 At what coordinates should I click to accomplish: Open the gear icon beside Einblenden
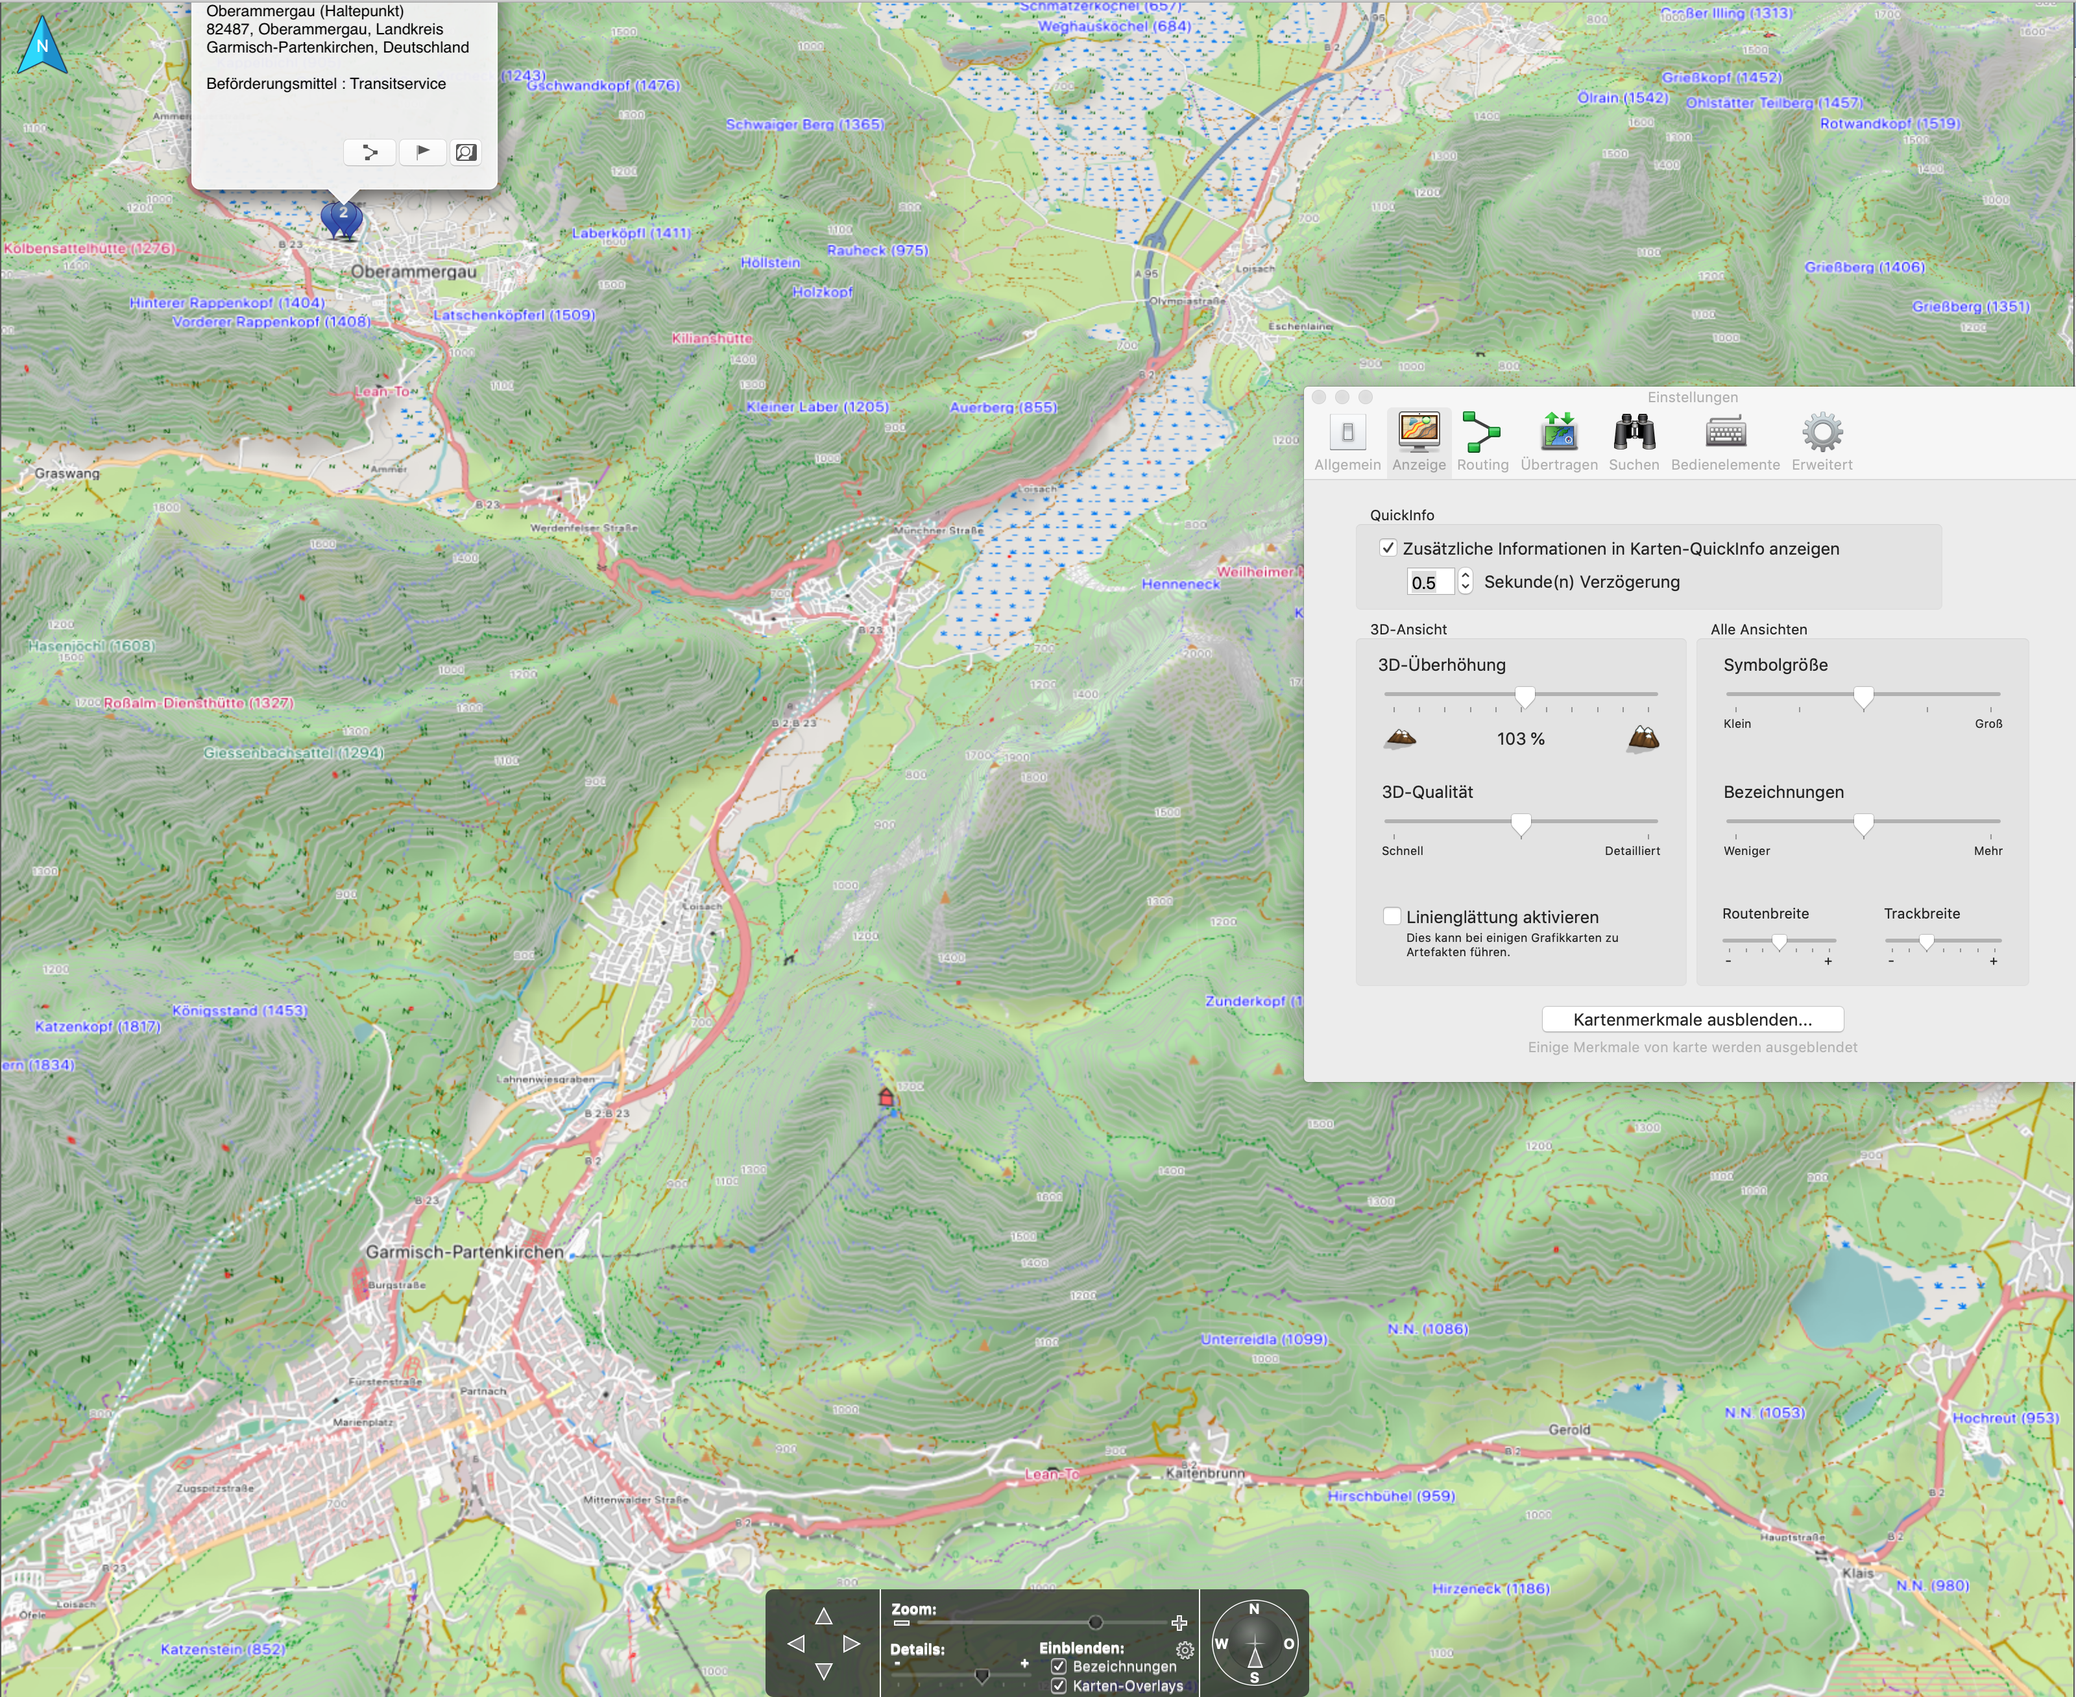pos(1185,1650)
